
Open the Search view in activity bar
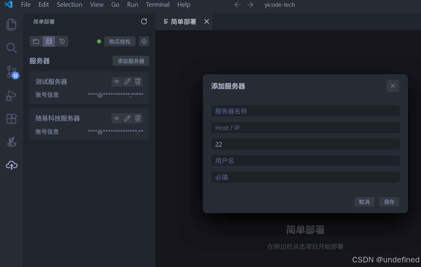coord(11,48)
